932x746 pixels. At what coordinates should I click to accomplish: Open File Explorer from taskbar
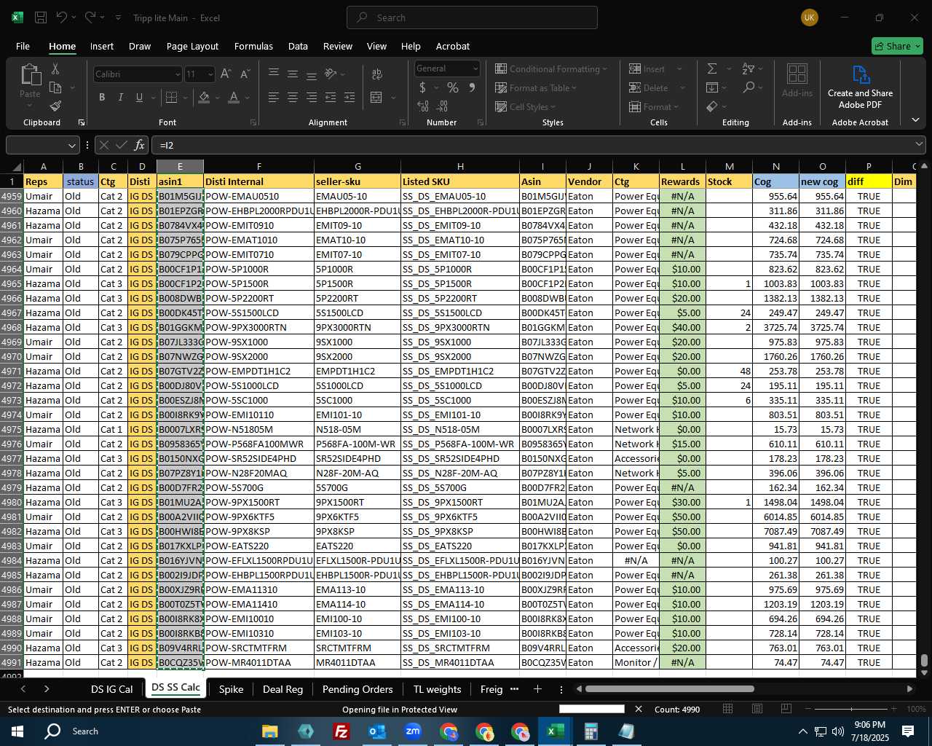[x=270, y=731]
